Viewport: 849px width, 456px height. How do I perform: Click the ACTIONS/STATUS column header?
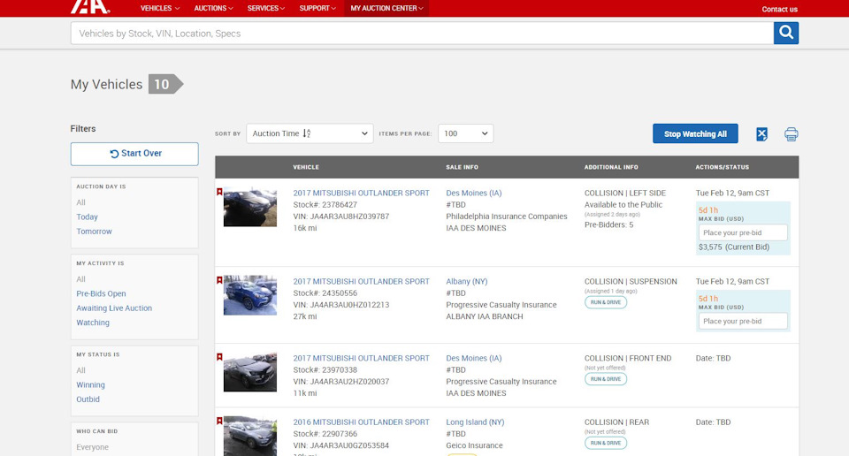(723, 167)
